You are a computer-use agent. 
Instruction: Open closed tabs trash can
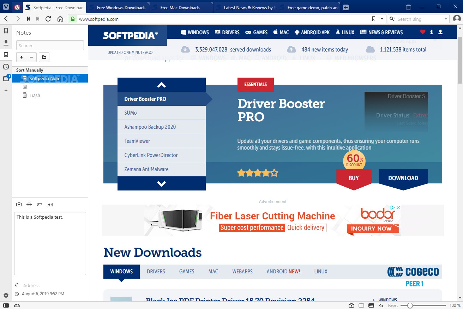click(x=408, y=7)
